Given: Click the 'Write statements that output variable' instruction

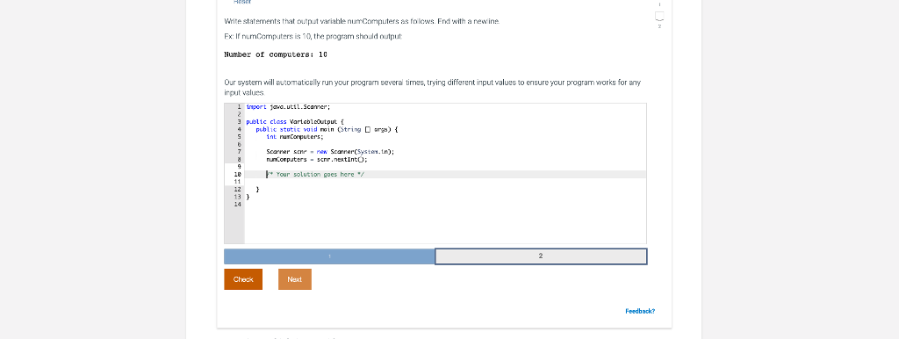Looking at the screenshot, I should (x=362, y=21).
